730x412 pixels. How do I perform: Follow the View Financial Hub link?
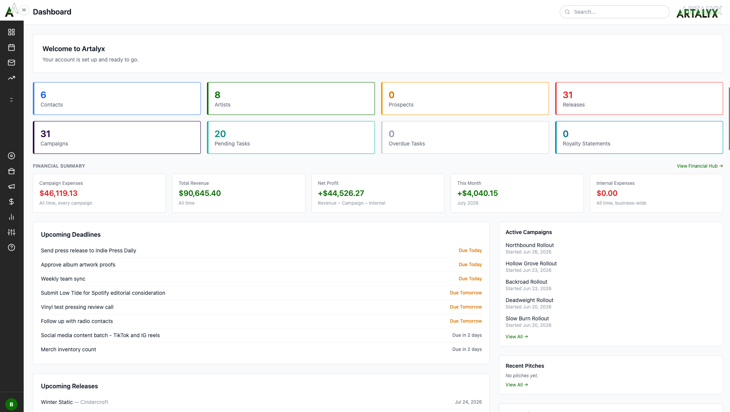[700, 166]
